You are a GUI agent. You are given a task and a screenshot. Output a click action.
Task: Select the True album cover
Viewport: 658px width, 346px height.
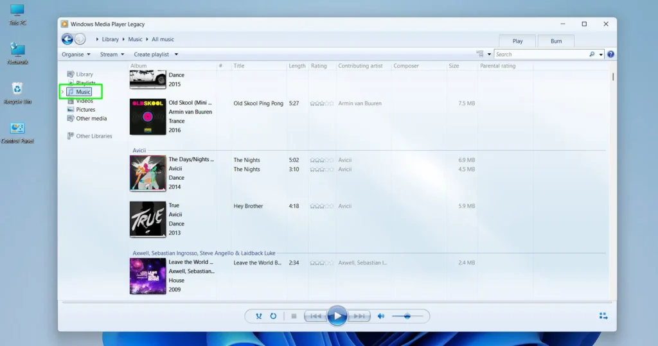coord(148,219)
